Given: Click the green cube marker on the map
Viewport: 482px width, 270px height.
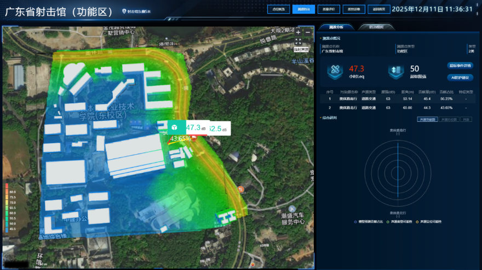Looking at the screenshot, I should (175, 127).
